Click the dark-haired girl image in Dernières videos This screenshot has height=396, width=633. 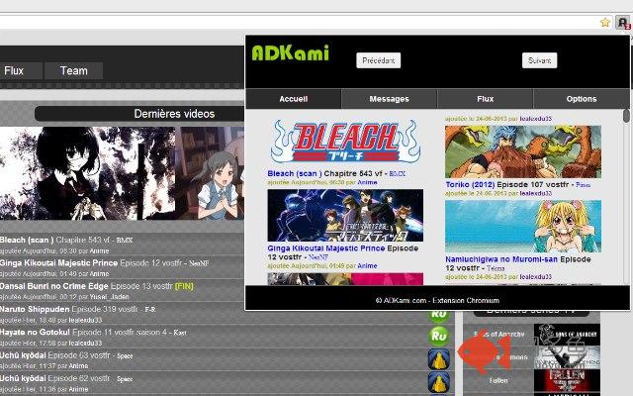coord(88,173)
